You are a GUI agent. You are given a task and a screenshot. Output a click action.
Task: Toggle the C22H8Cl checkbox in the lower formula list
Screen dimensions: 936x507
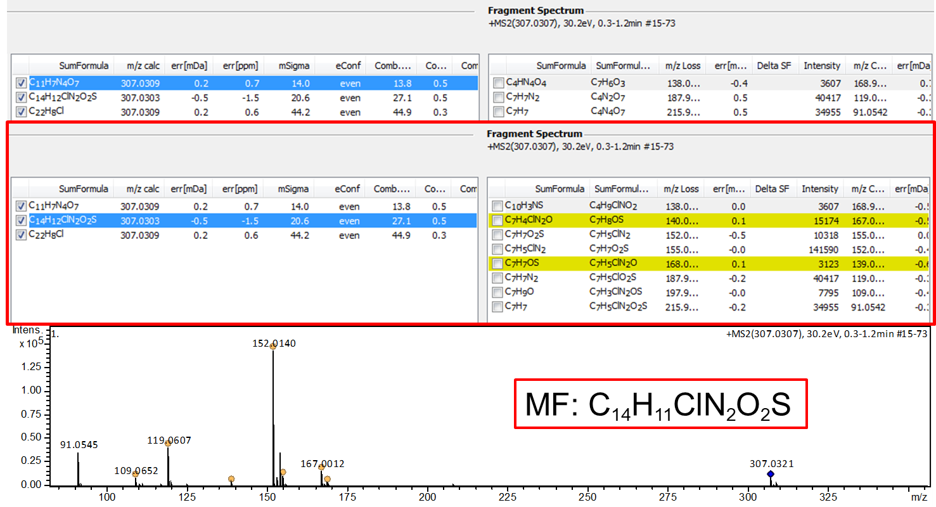21,235
